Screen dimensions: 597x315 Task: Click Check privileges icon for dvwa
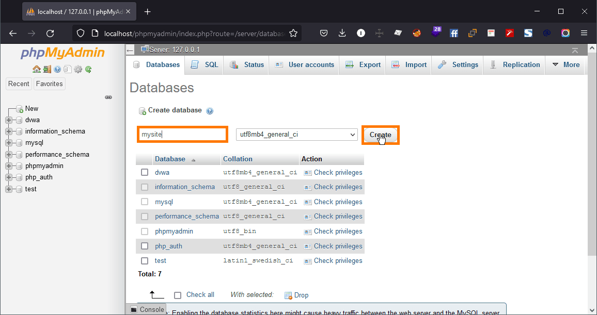(308, 173)
